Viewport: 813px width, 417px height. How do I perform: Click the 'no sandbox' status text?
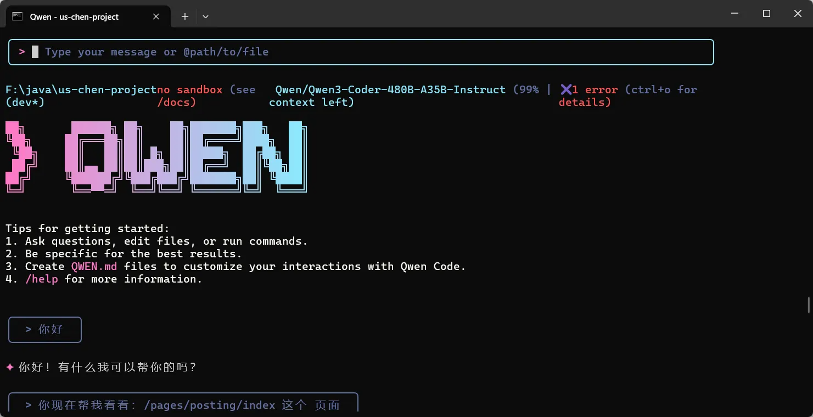190,89
